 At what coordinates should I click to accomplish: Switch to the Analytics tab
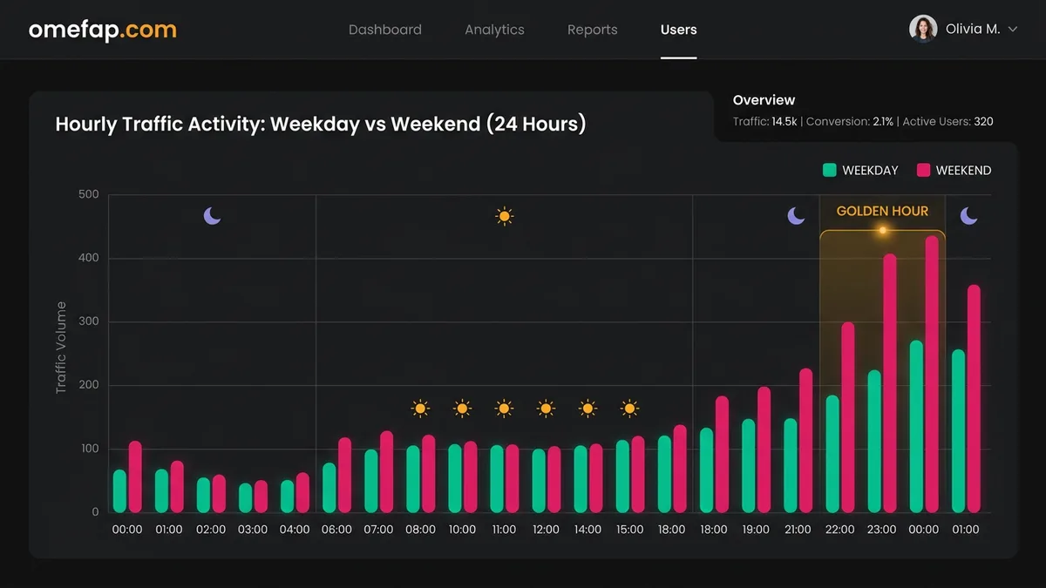point(494,30)
